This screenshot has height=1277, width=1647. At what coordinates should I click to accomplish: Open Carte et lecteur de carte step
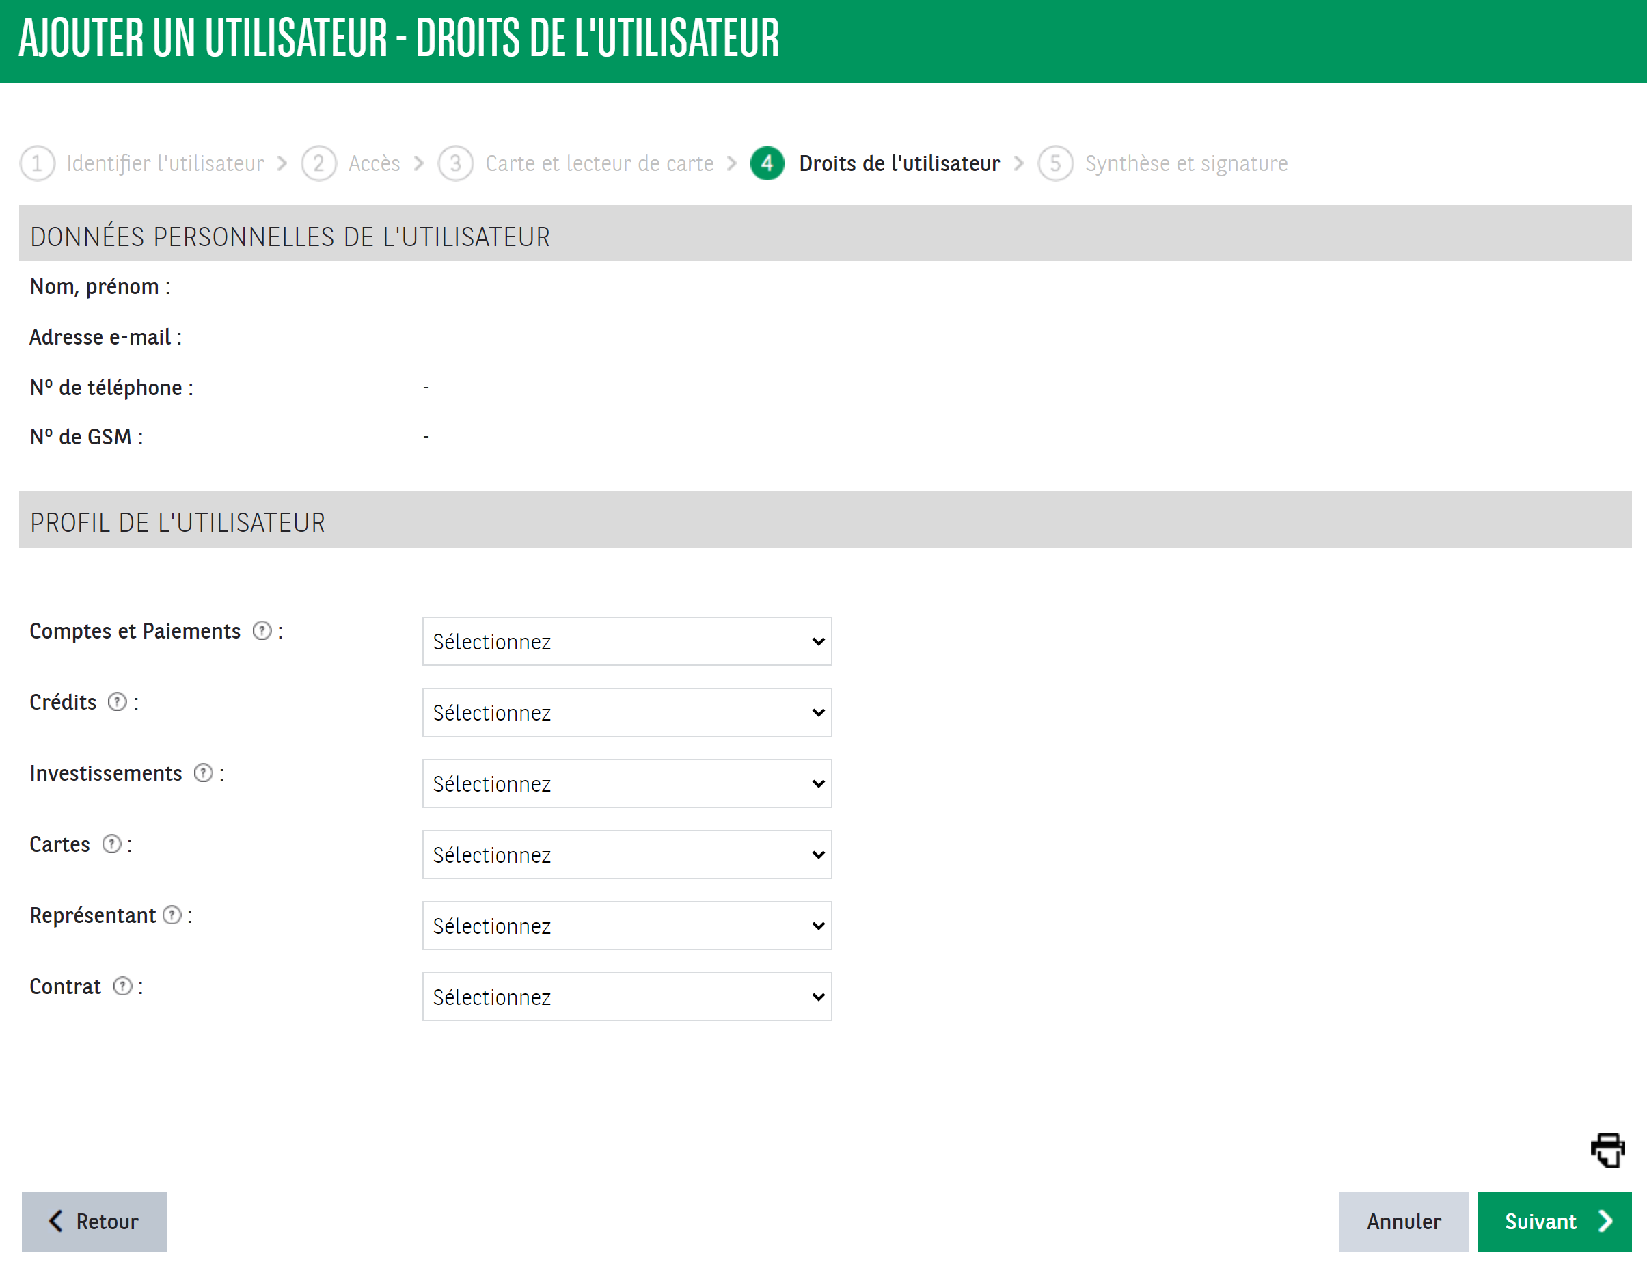coord(599,163)
